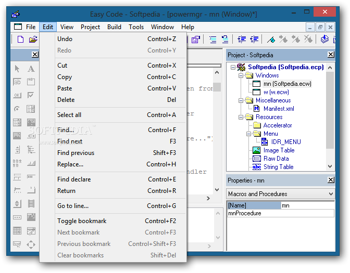
Task: Open the Build menu
Action: pos(114,27)
